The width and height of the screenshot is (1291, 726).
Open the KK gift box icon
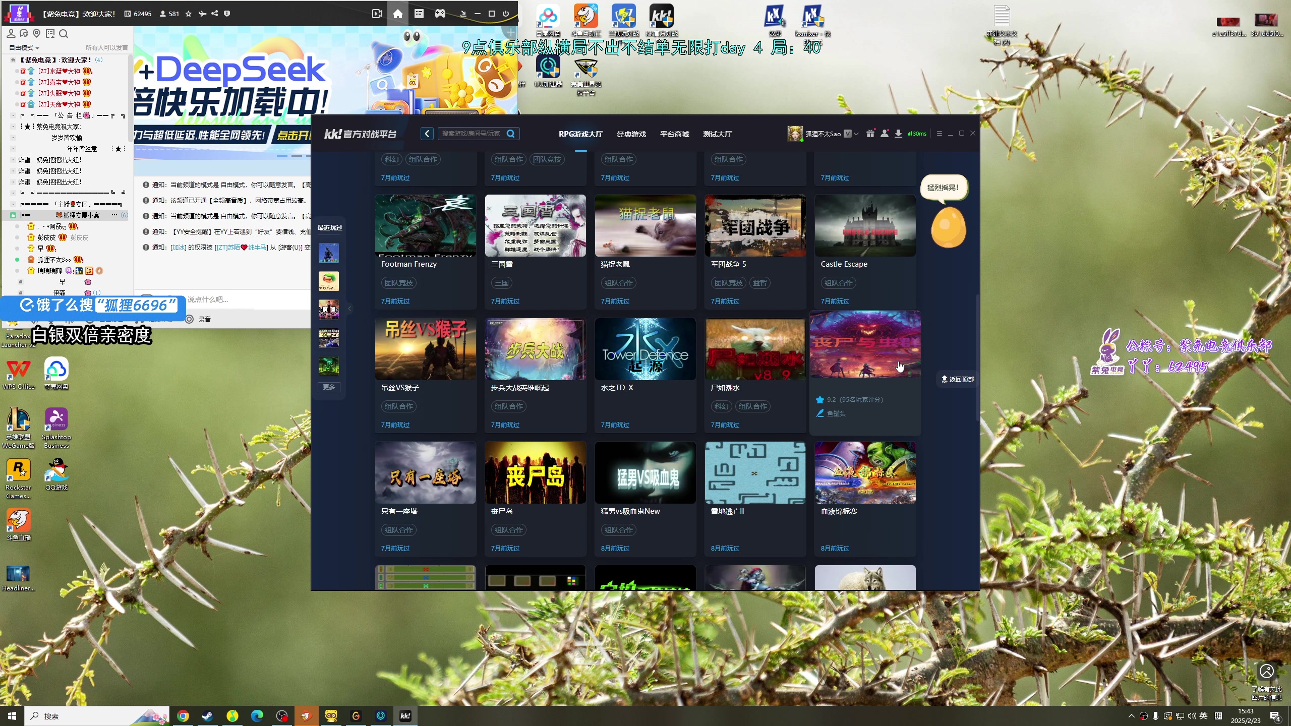click(x=870, y=134)
